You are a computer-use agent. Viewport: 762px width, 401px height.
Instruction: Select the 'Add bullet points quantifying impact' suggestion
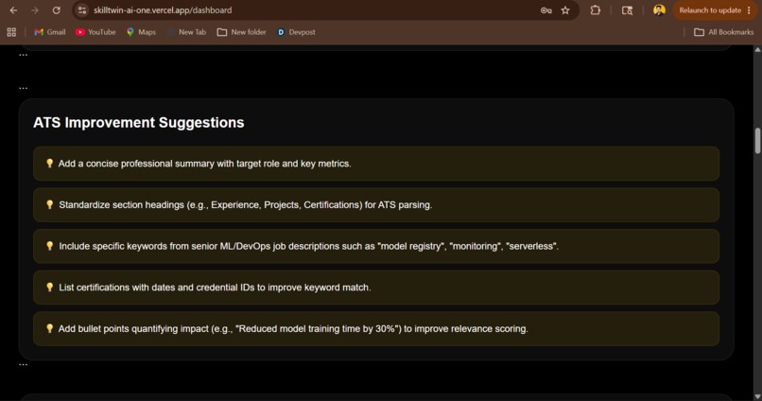376,329
